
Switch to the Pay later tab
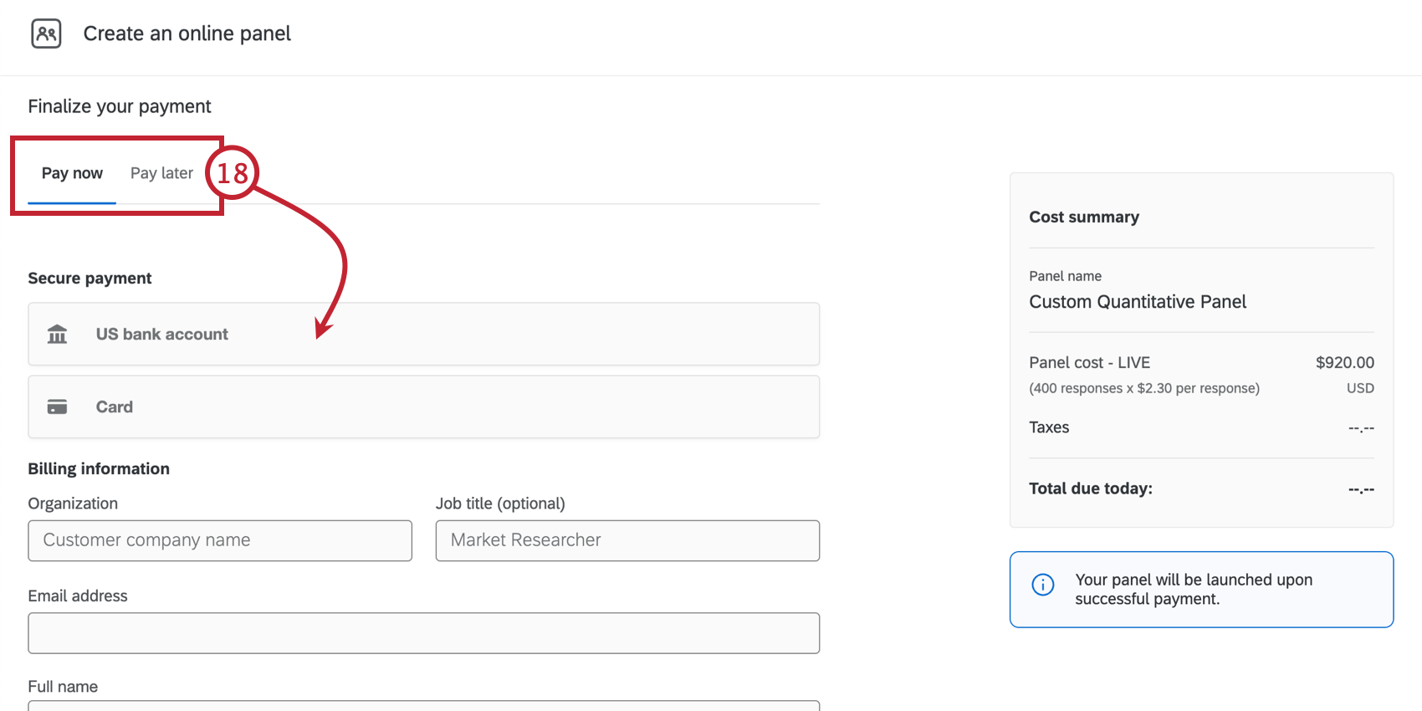pos(161,173)
